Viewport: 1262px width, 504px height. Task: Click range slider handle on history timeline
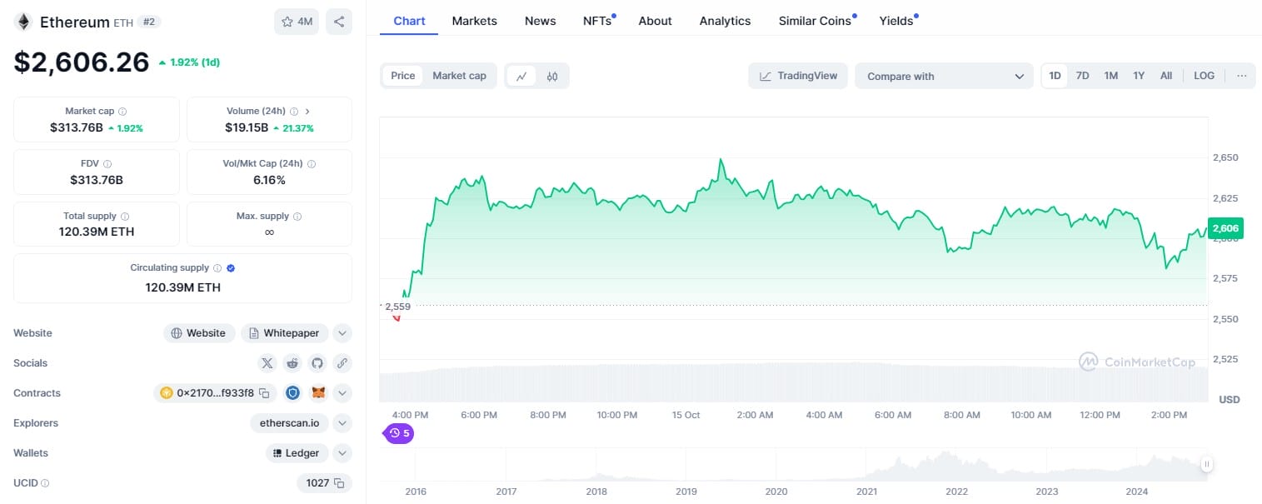(1206, 464)
